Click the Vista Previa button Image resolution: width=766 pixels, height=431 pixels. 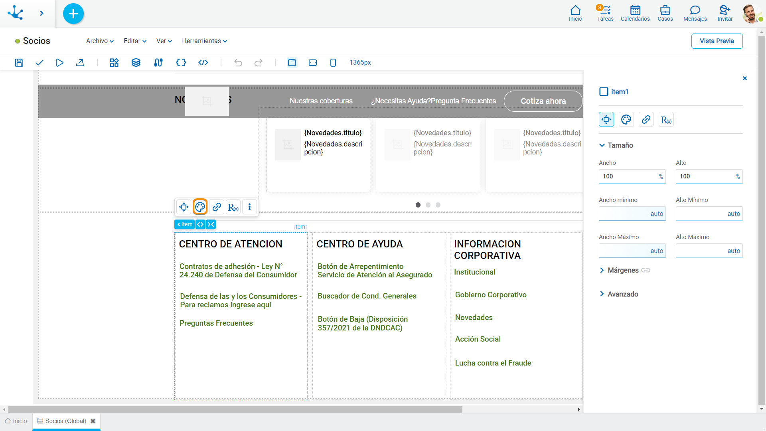(x=717, y=41)
